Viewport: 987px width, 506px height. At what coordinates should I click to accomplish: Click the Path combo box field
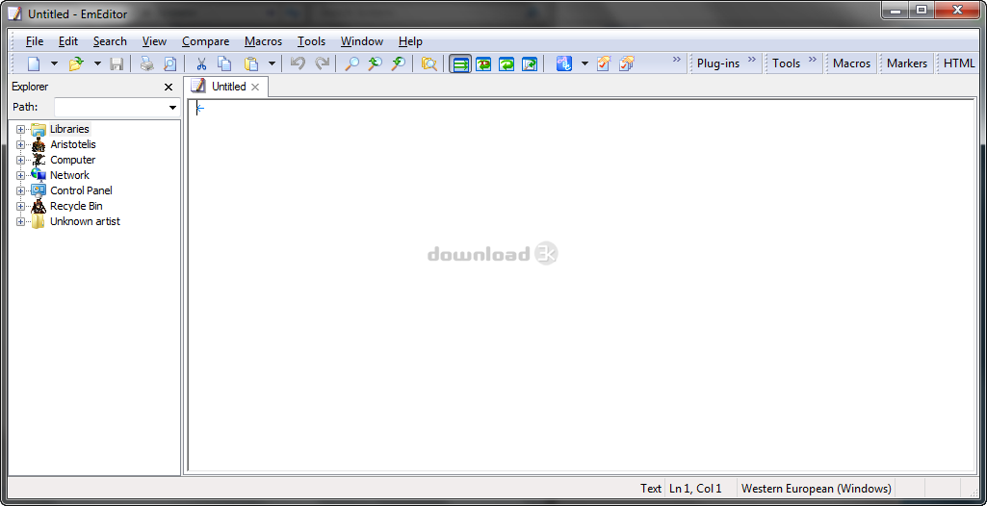(117, 108)
